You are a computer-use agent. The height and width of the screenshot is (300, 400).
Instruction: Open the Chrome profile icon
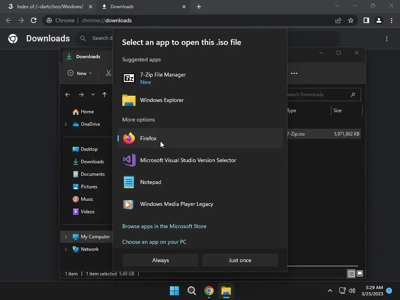(379, 20)
